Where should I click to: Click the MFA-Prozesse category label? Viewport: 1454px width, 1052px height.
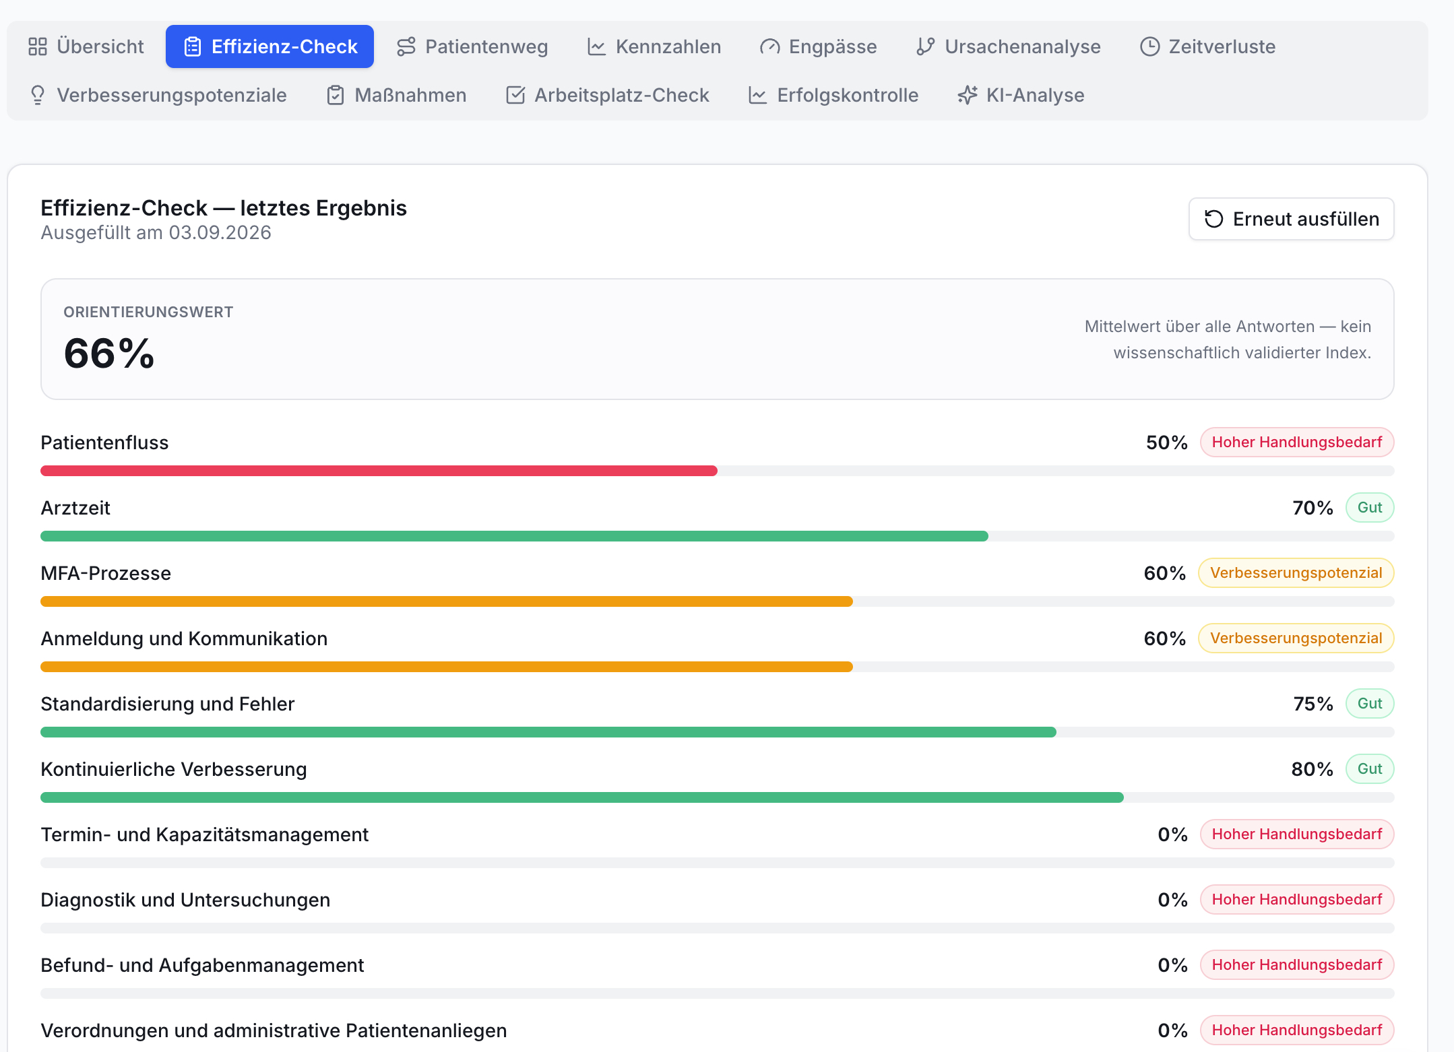click(x=106, y=573)
